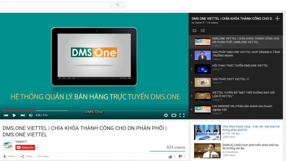Image resolution: width=286 pixels, height=161 pixels.
Task: Mute the video with the speaker icon
Action: [x=31, y=115]
